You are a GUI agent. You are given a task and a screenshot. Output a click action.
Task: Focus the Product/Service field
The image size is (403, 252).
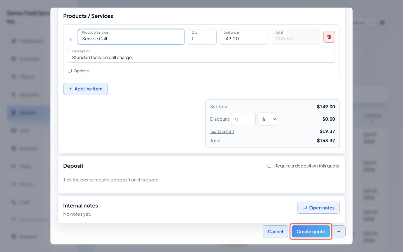(x=131, y=37)
